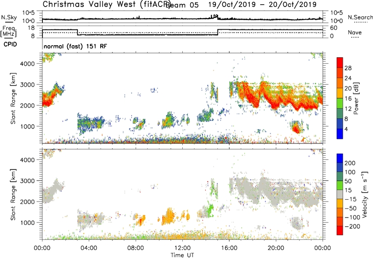Click '3000' on the Velocity panel range axis
Image resolution: width=373 pixels, height=258 pixels.
click(x=27, y=181)
